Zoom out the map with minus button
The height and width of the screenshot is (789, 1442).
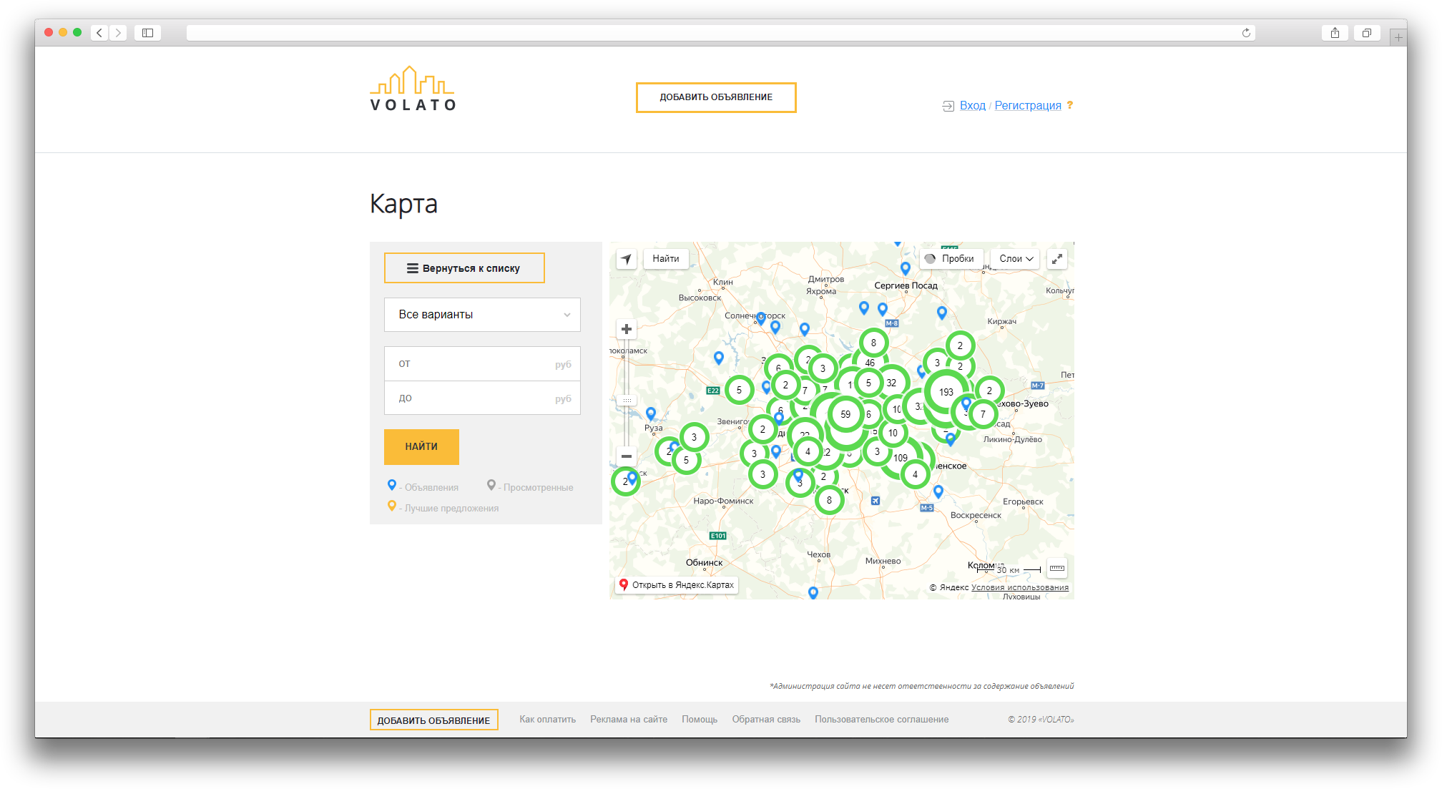[627, 456]
